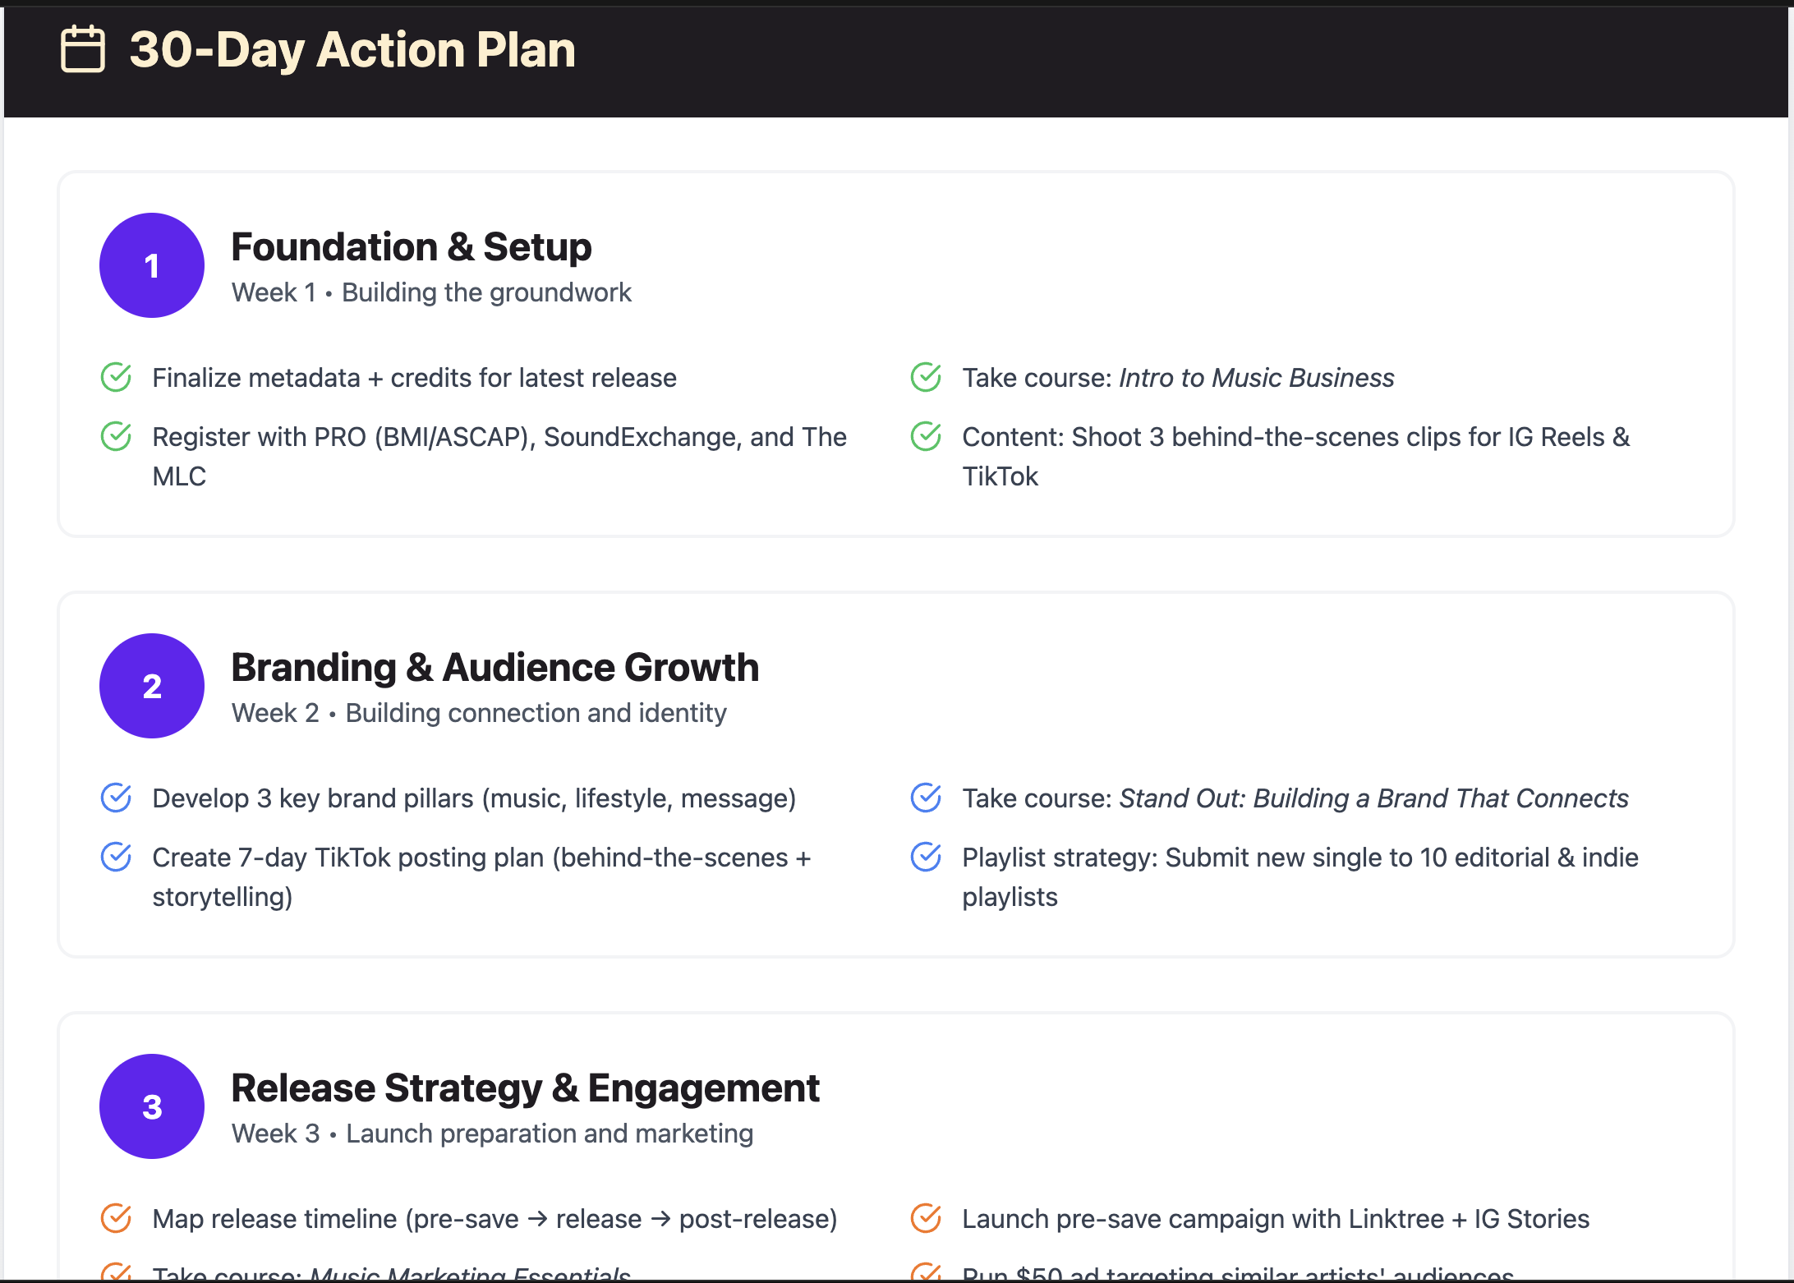Toggle check for Intro to Music Business course
Image resolution: width=1794 pixels, height=1283 pixels.
(926, 378)
